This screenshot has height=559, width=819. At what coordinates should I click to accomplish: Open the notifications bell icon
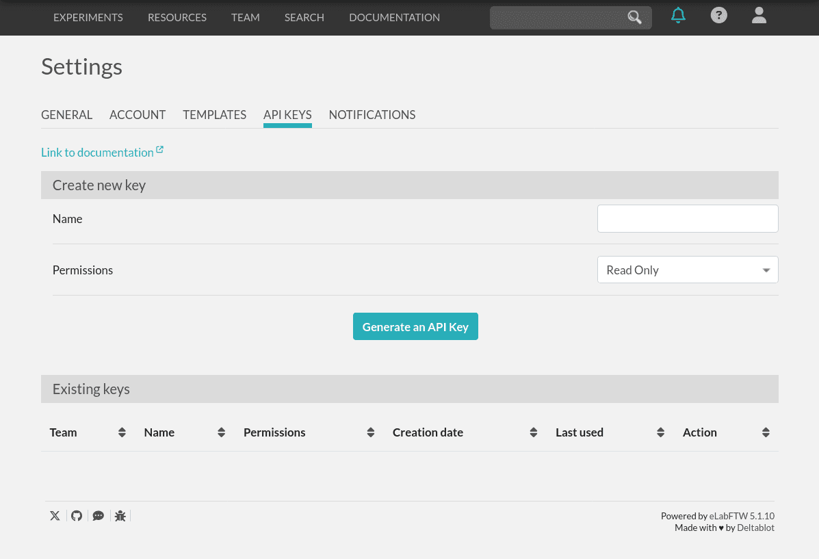point(678,14)
